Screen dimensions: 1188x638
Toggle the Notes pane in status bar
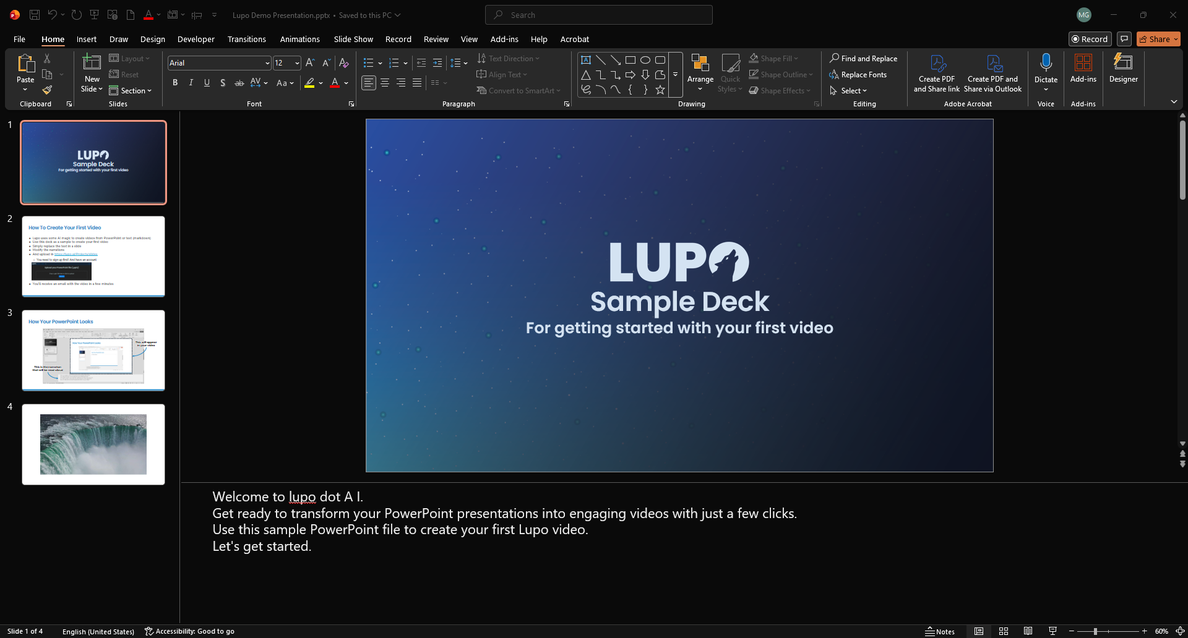pos(940,631)
